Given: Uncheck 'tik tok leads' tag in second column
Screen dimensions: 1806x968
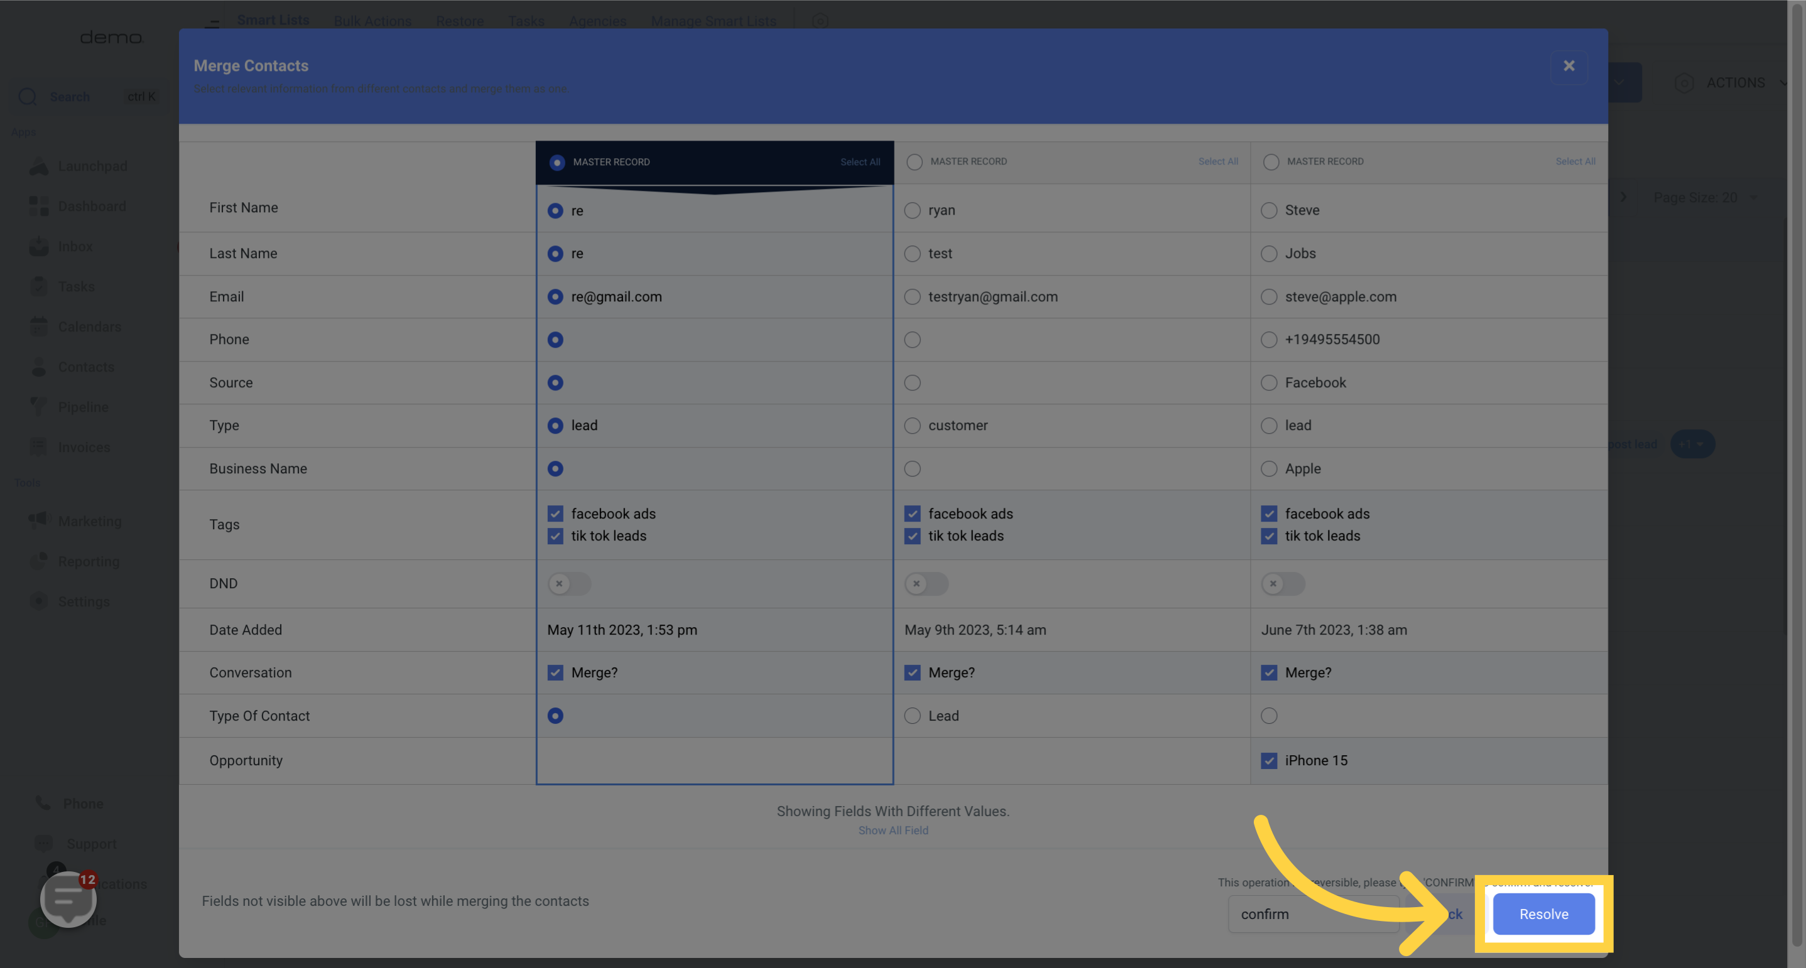Looking at the screenshot, I should (x=912, y=537).
